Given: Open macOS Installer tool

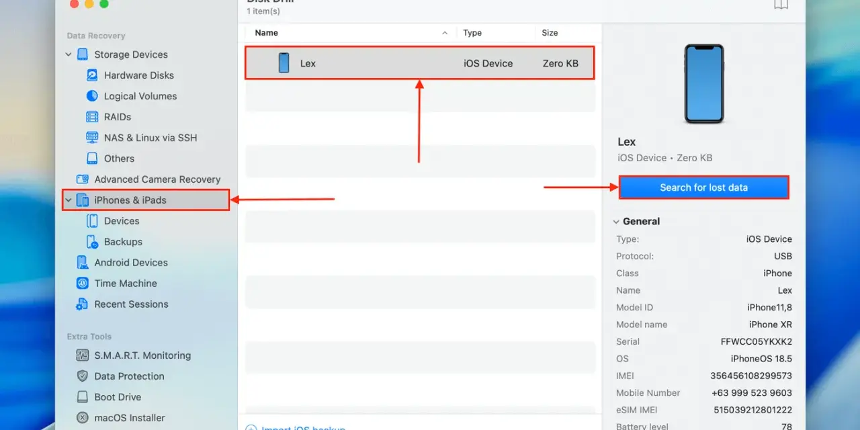Looking at the screenshot, I should pos(129,418).
